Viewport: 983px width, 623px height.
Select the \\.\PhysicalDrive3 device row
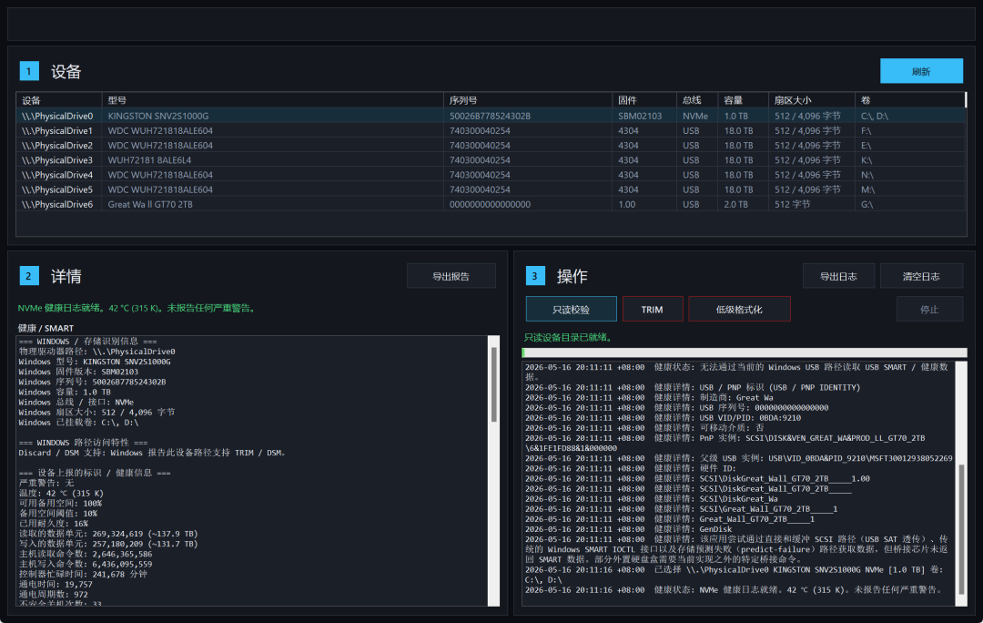click(x=491, y=160)
